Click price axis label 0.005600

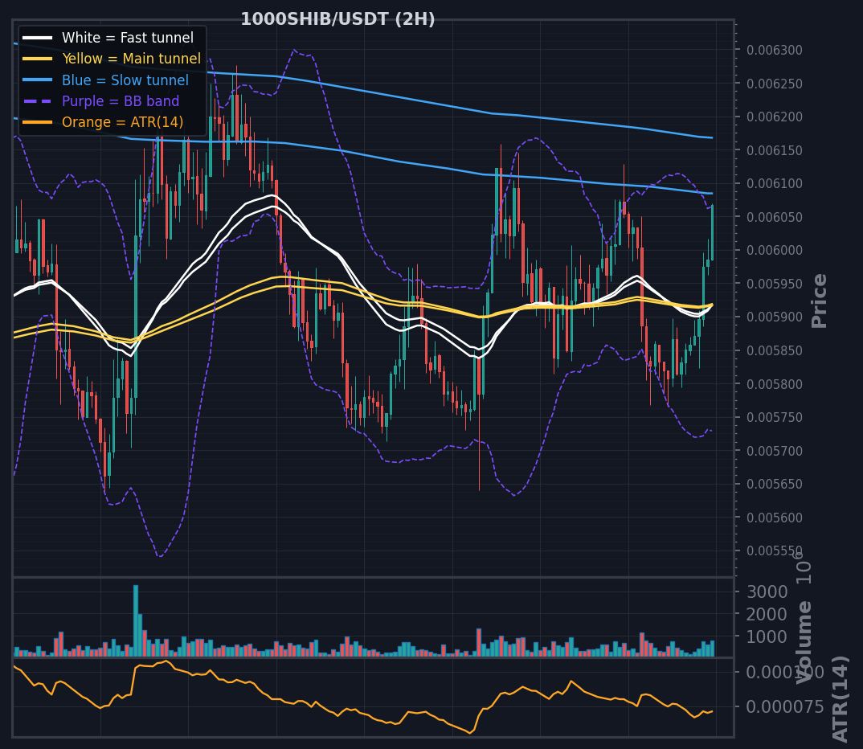coord(775,518)
